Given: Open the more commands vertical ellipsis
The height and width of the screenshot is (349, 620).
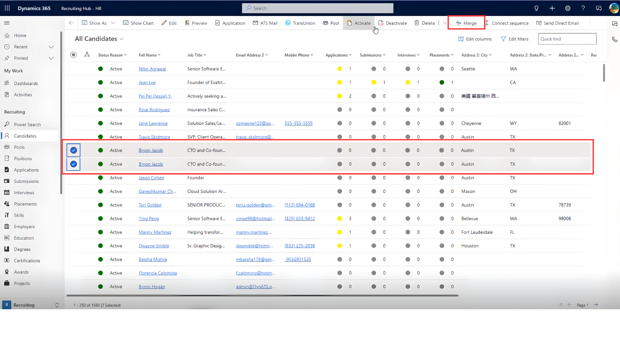Looking at the screenshot, I should click(590, 23).
